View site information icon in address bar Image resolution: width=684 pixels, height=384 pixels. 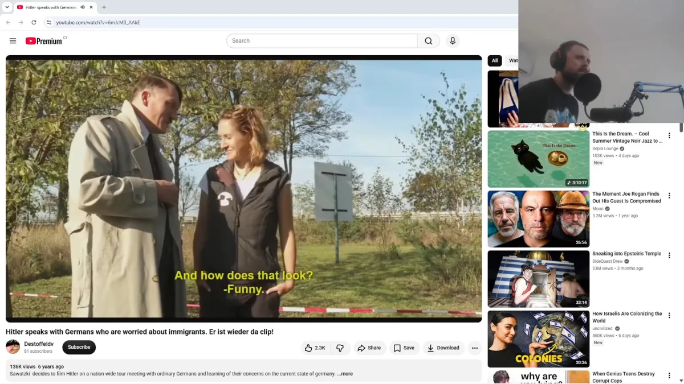(x=49, y=22)
